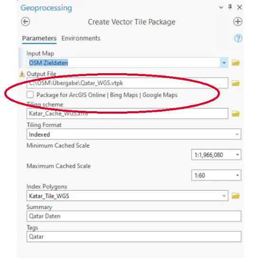This screenshot has width=255, height=261.
Task: Go back with the left arrow icon
Action: (x=26, y=22)
